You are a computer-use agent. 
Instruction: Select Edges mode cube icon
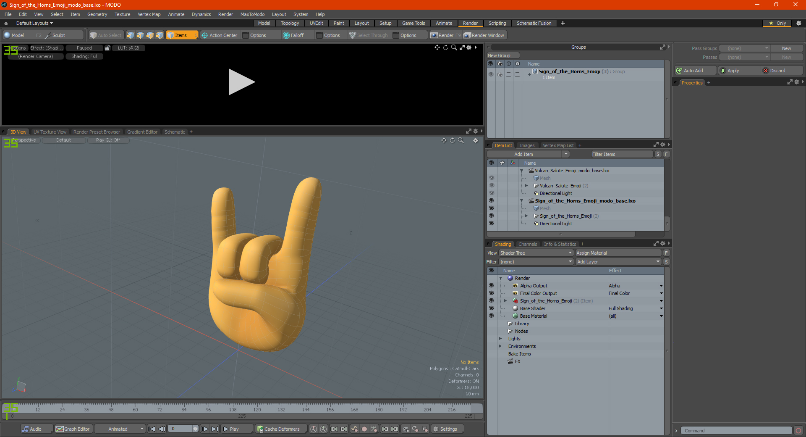140,35
